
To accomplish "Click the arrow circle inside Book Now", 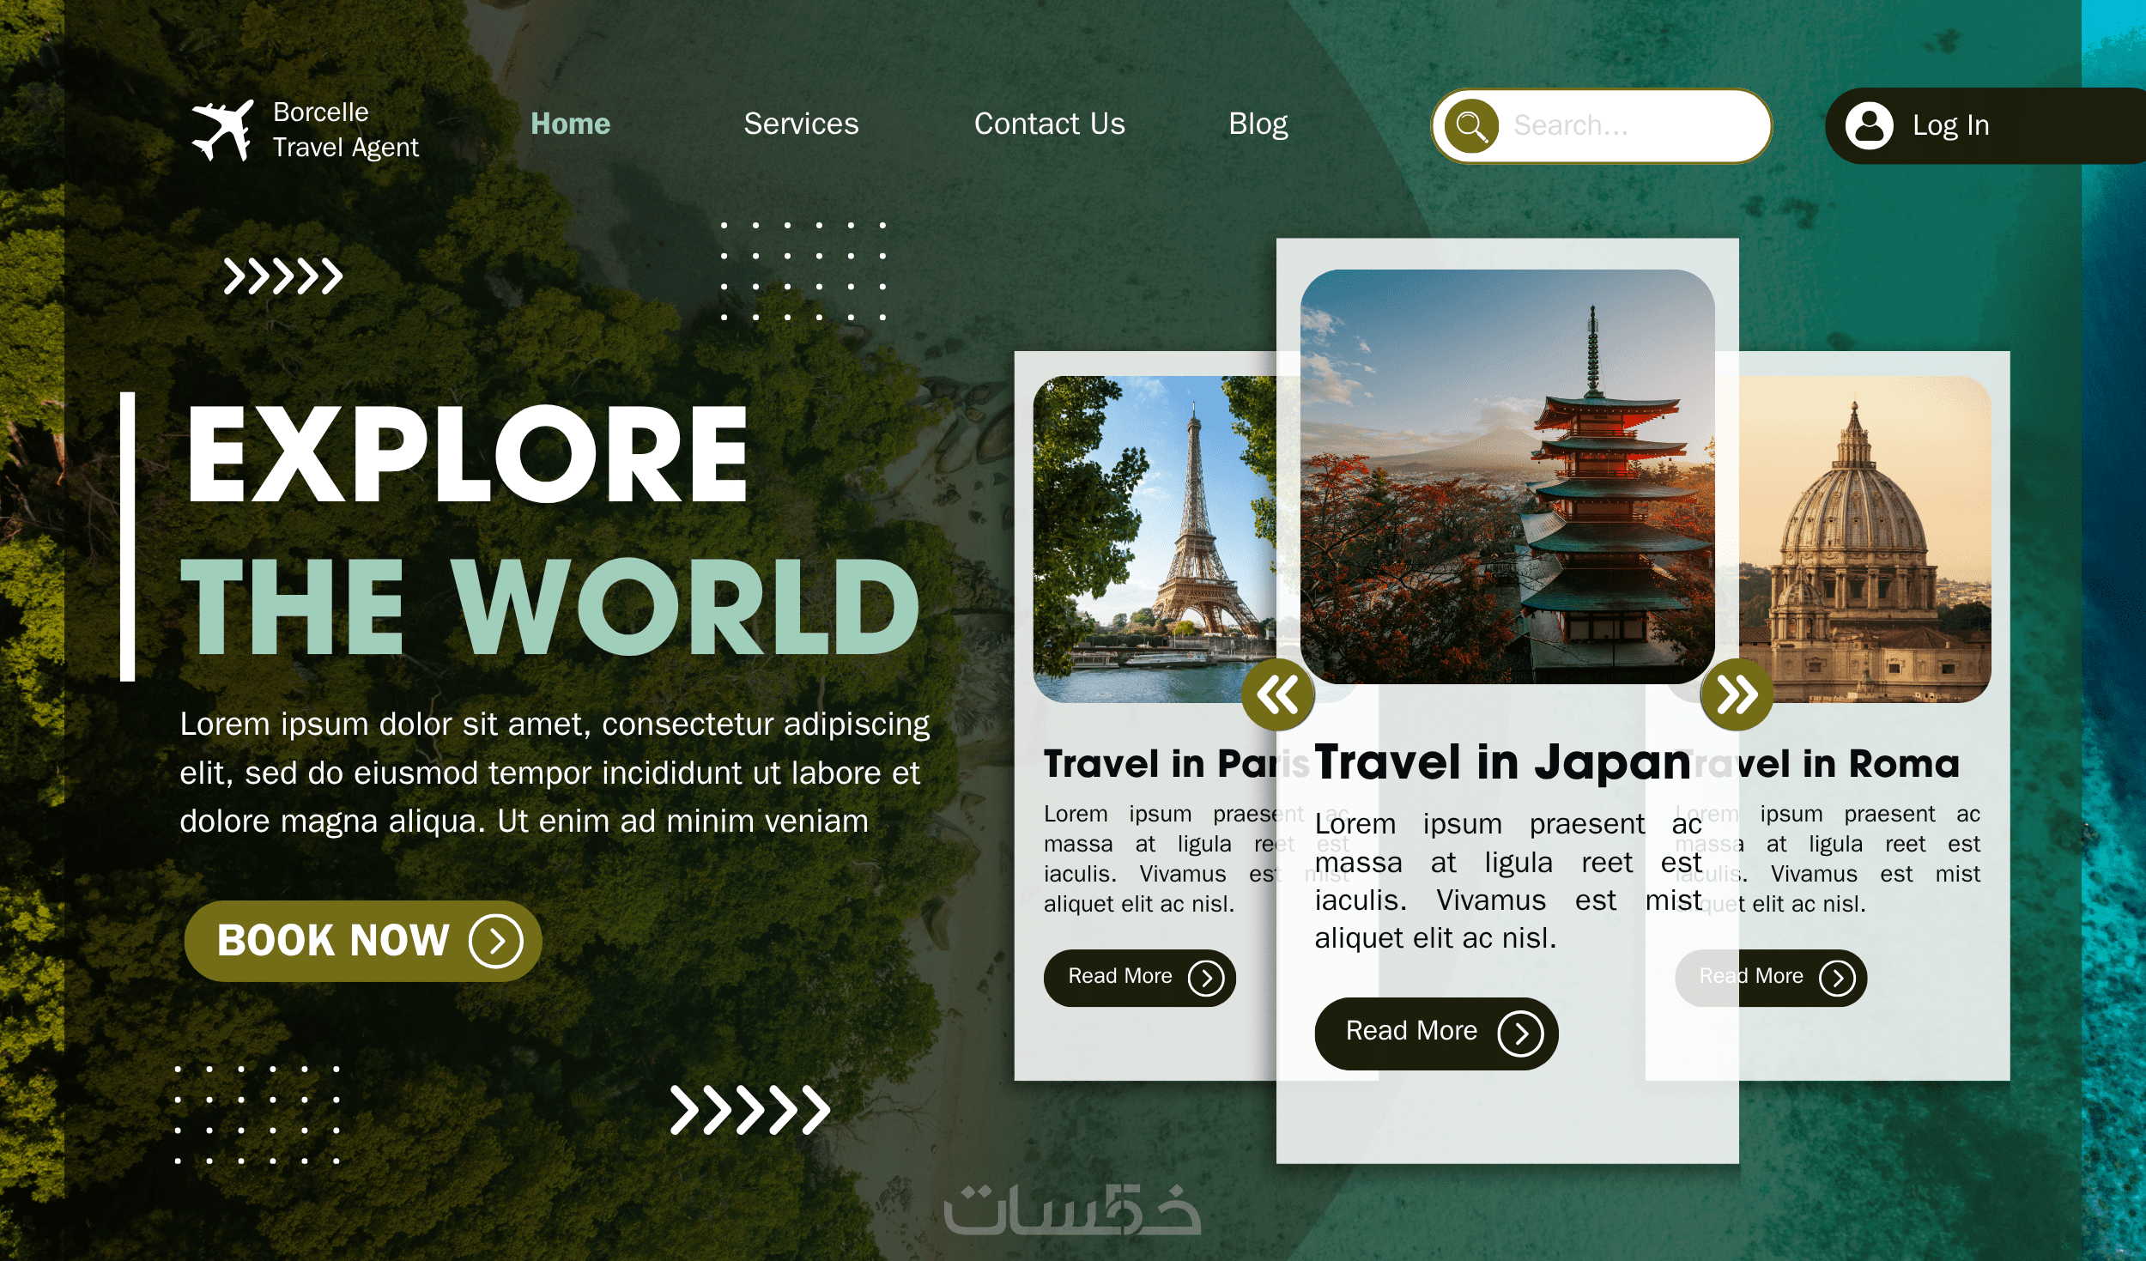I will (495, 941).
